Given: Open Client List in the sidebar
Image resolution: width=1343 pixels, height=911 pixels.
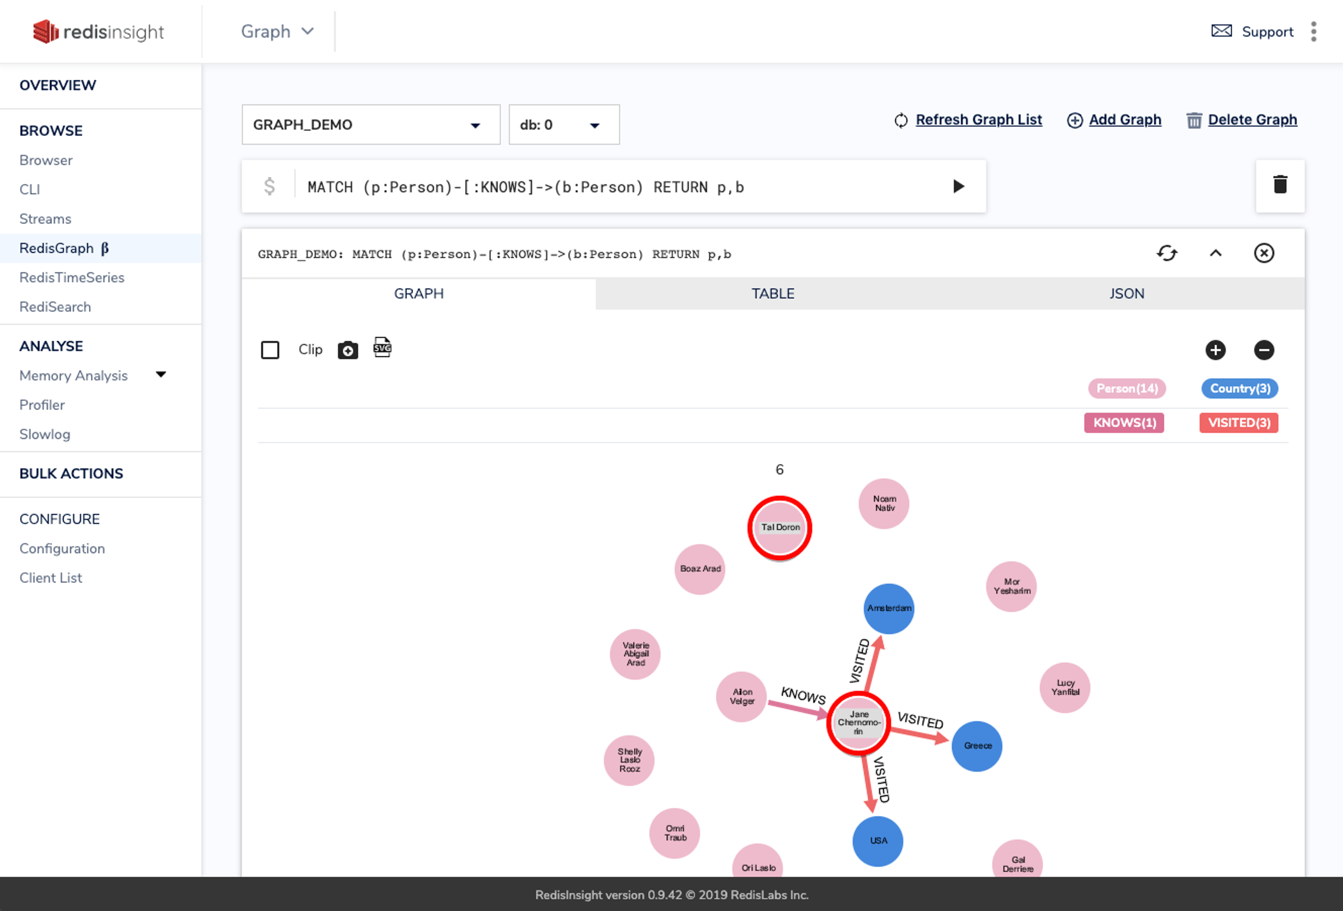Looking at the screenshot, I should coord(51,578).
